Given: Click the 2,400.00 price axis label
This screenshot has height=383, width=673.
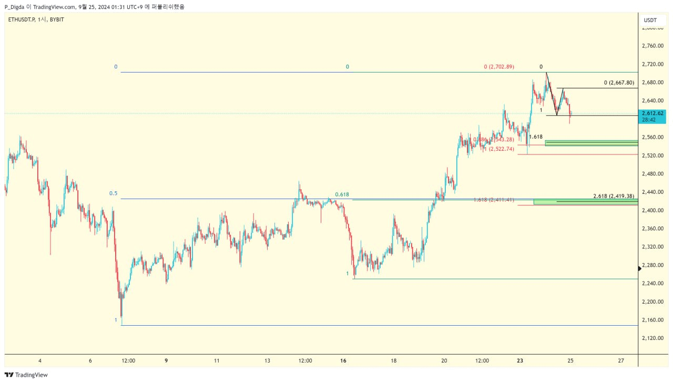Looking at the screenshot, I should coord(652,210).
